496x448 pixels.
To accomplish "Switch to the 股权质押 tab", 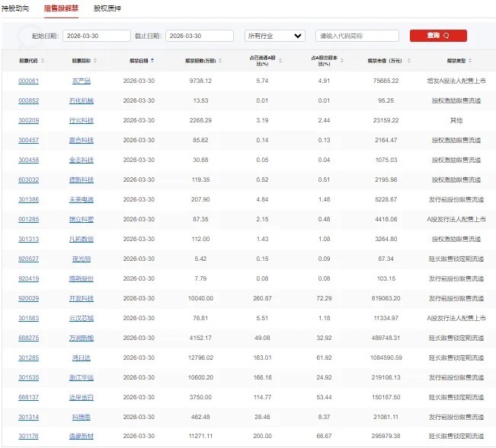I will (107, 8).
